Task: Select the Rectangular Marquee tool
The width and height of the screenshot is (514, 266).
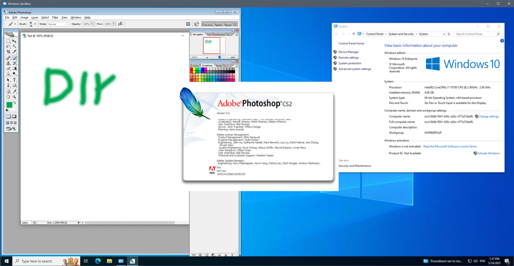Action: click(8, 41)
